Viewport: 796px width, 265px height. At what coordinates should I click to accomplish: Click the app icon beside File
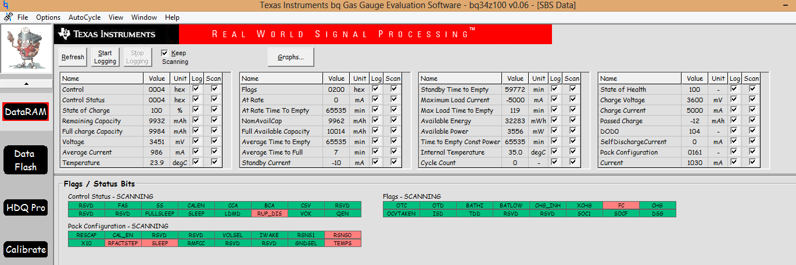point(8,17)
